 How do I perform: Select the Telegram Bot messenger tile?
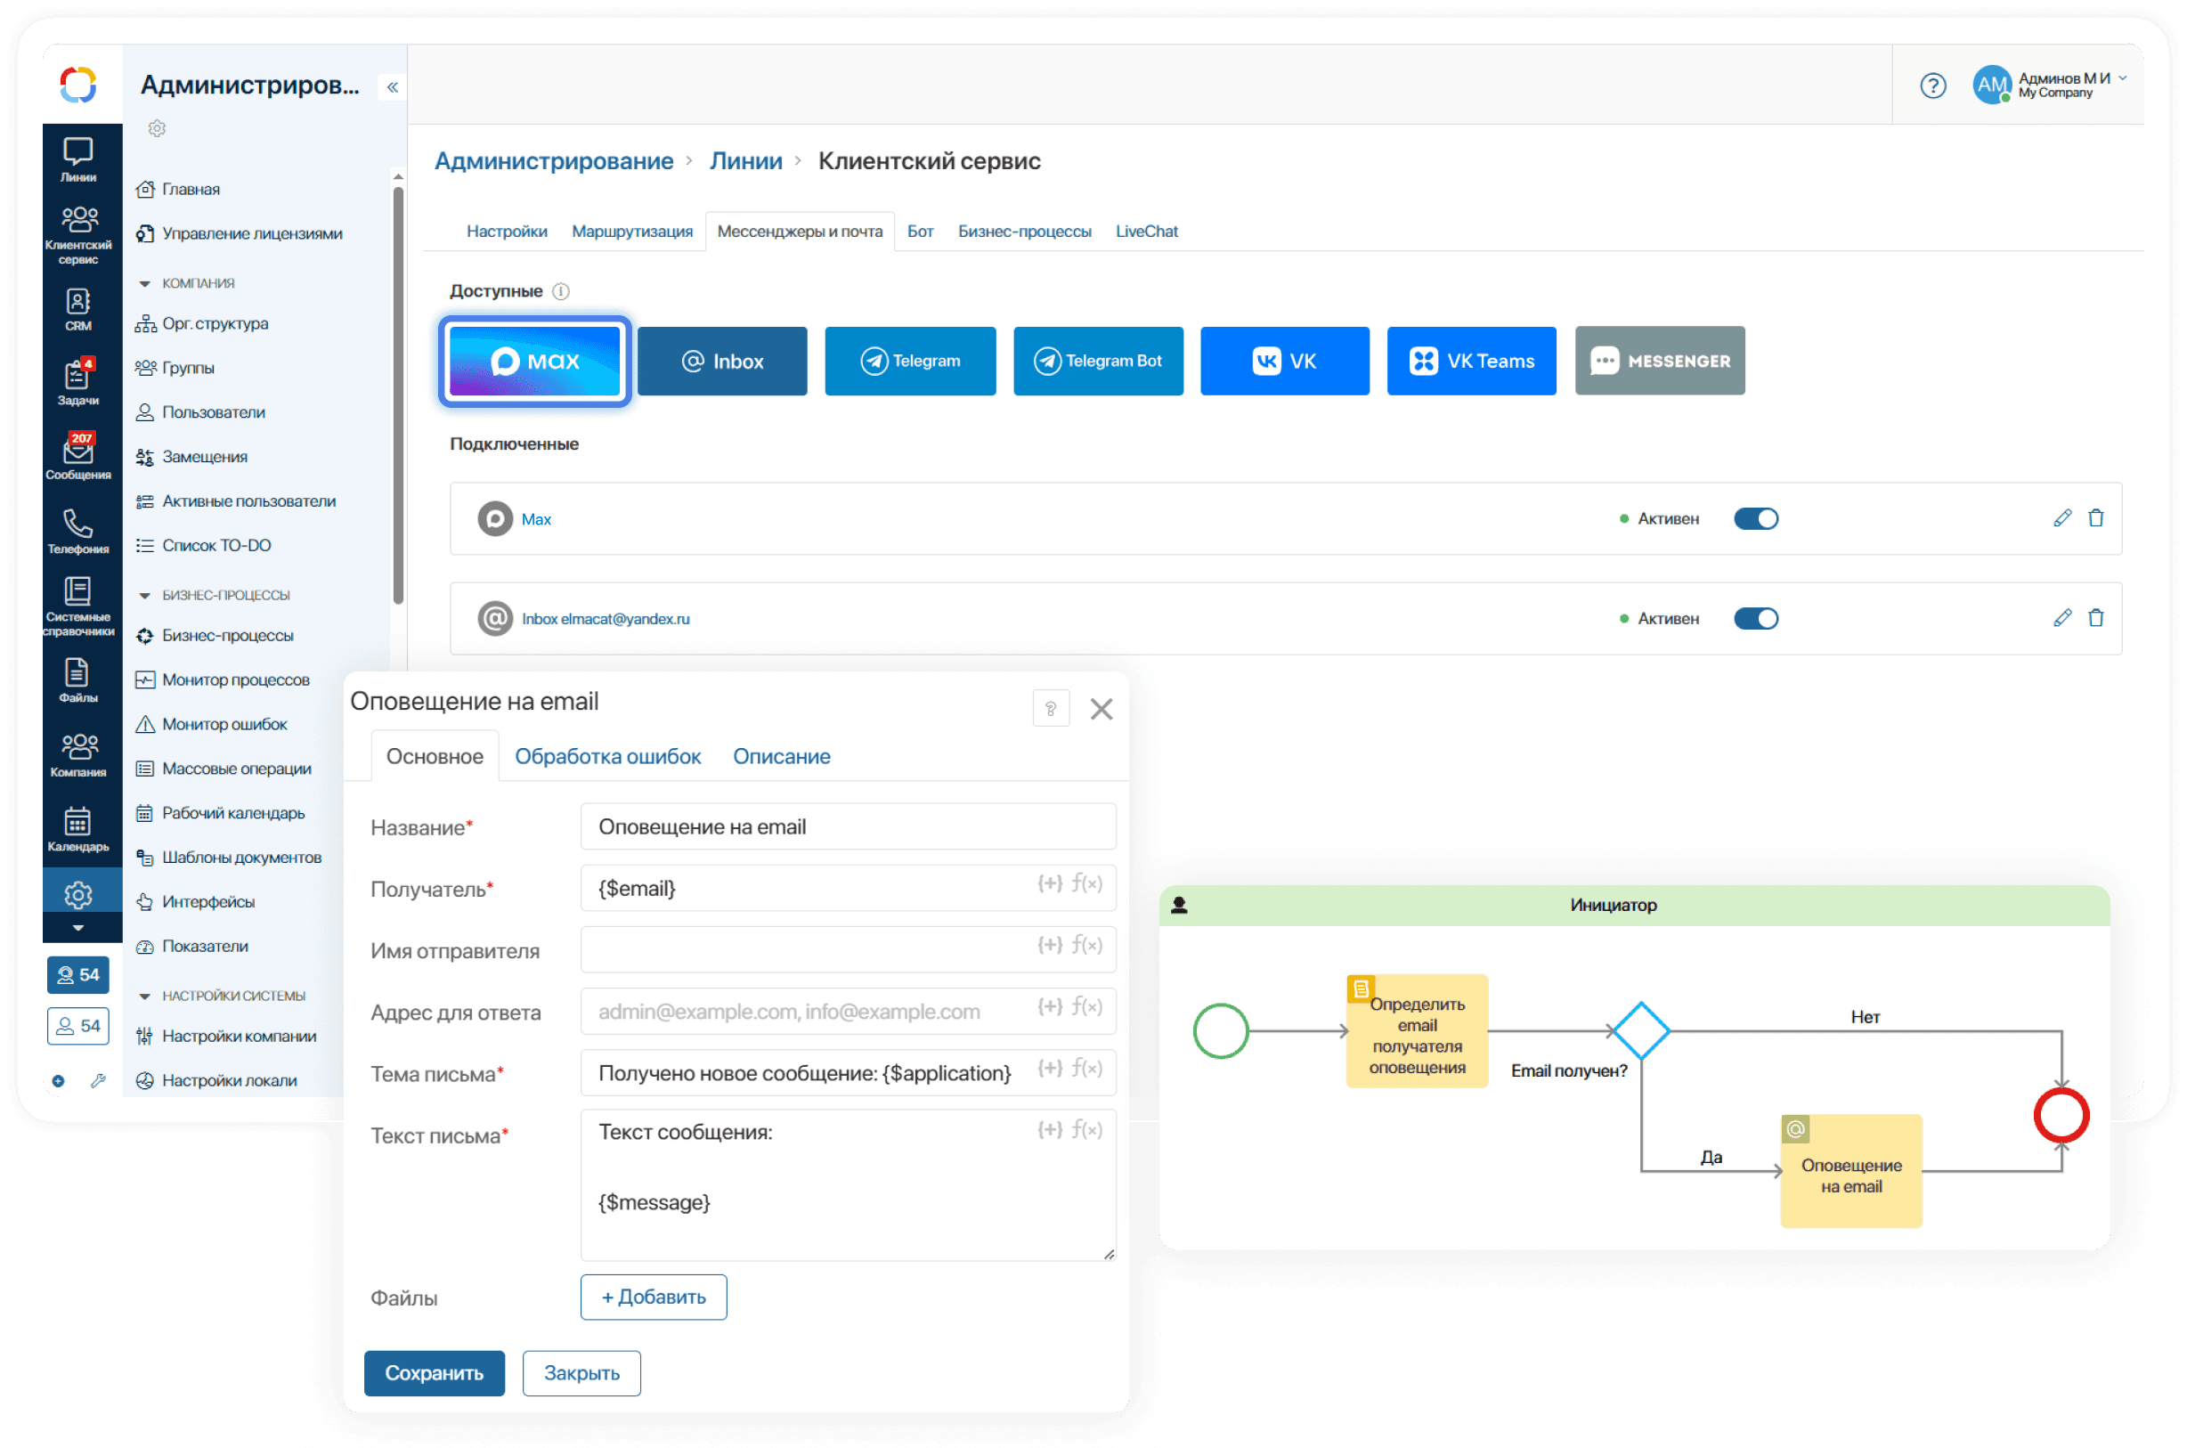pos(1098,361)
